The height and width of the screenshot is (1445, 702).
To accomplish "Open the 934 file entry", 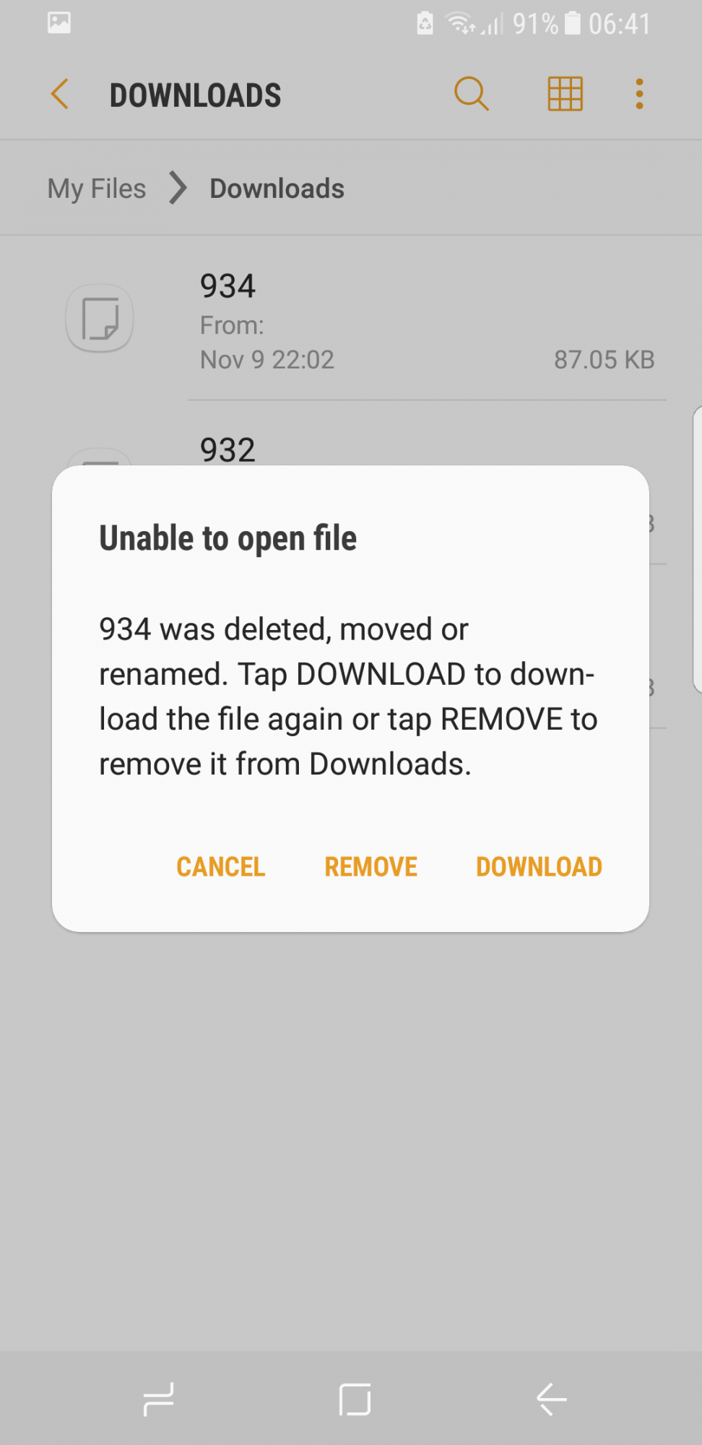I will coord(351,319).
